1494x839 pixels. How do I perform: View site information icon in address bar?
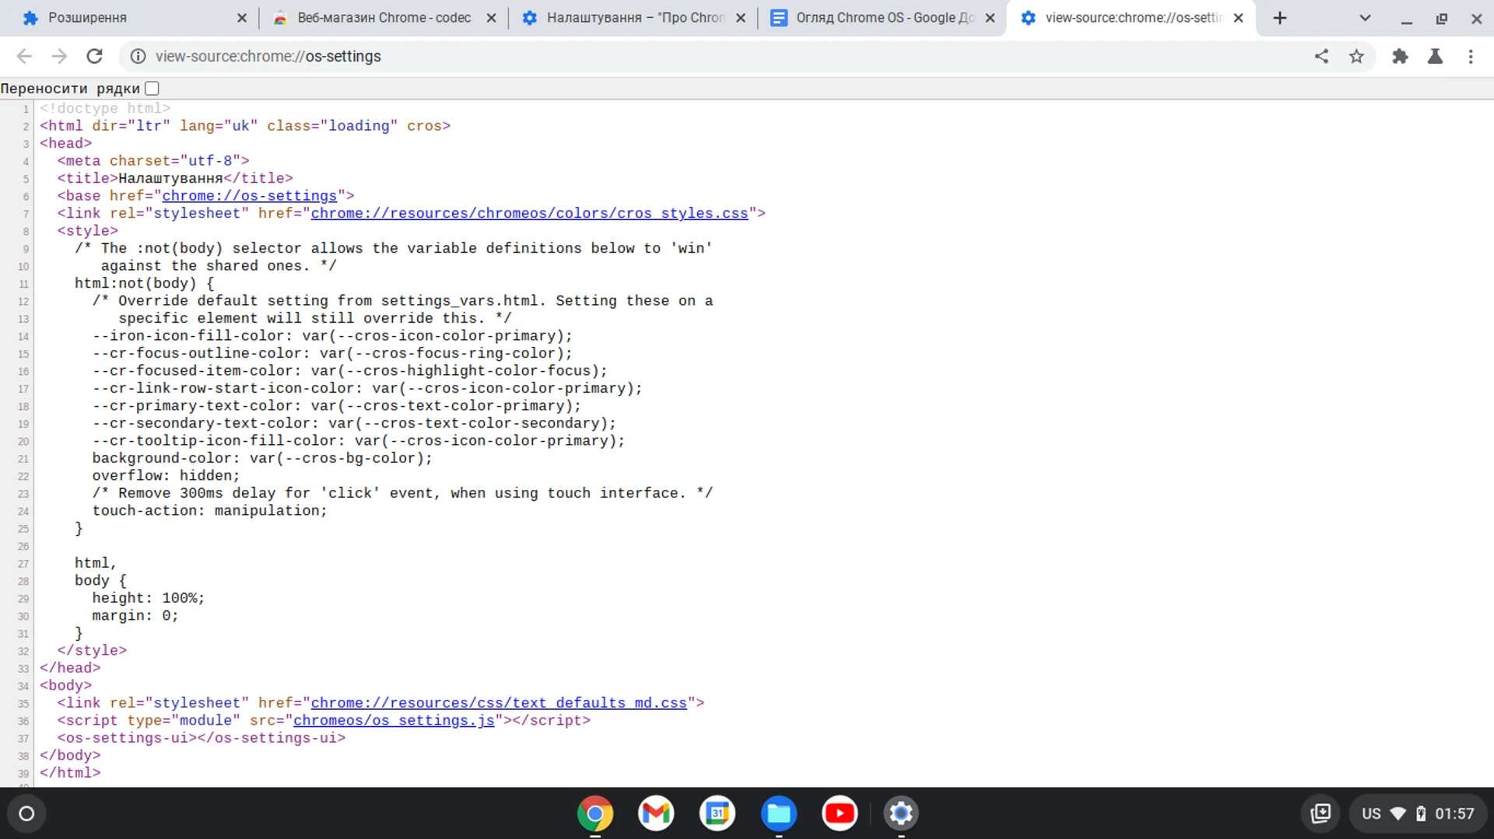138,56
